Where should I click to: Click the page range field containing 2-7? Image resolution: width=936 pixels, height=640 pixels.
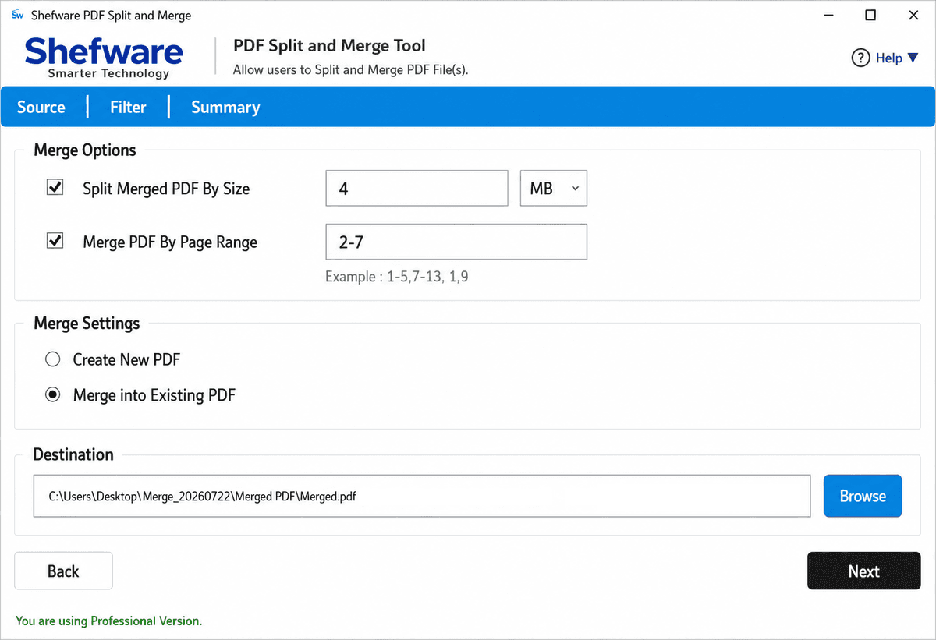pyautogui.click(x=456, y=242)
